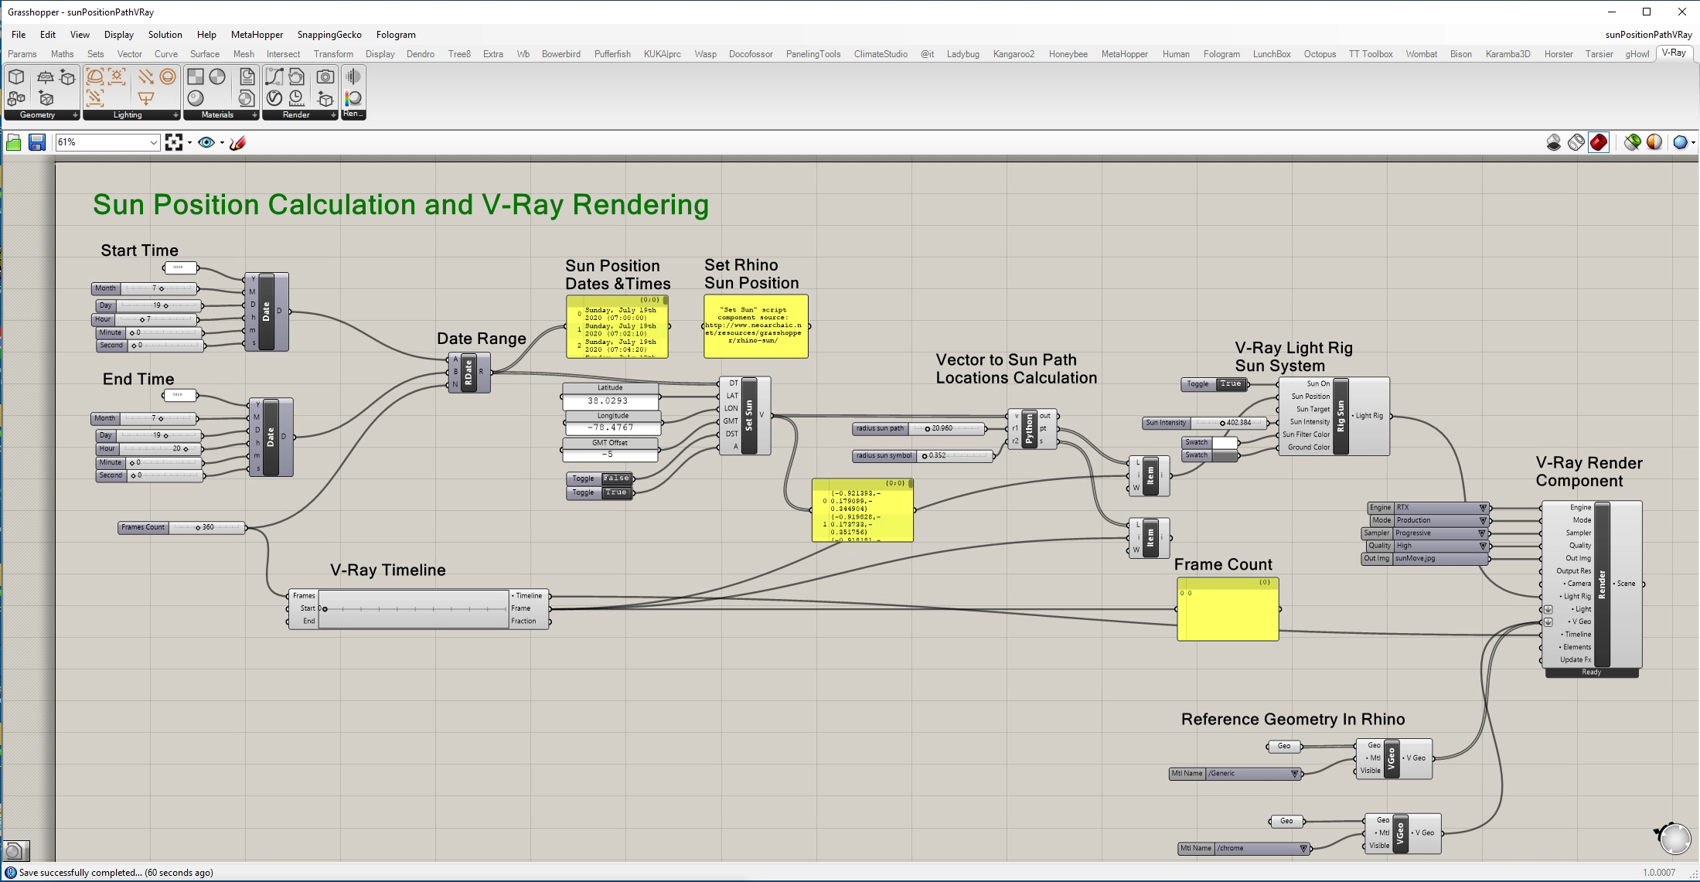Switch to the Ladybug tab
Viewport: 1700px width, 882px height.
962,54
